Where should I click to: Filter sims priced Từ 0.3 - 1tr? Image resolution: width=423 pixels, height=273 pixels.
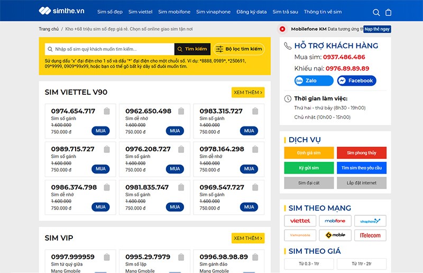point(309,263)
